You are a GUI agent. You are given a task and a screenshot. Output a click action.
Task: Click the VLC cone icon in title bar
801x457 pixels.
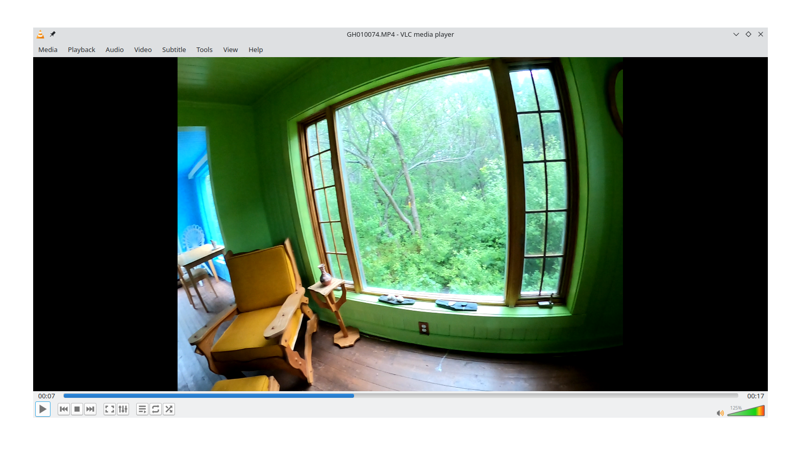pyautogui.click(x=40, y=34)
